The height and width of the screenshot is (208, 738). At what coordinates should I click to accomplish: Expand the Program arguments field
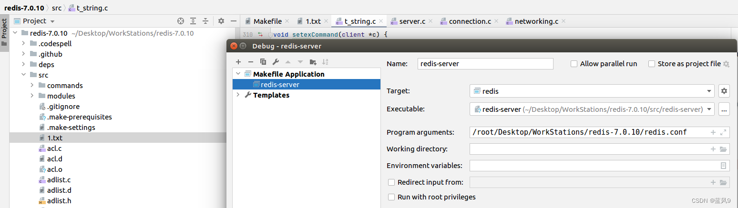click(723, 132)
